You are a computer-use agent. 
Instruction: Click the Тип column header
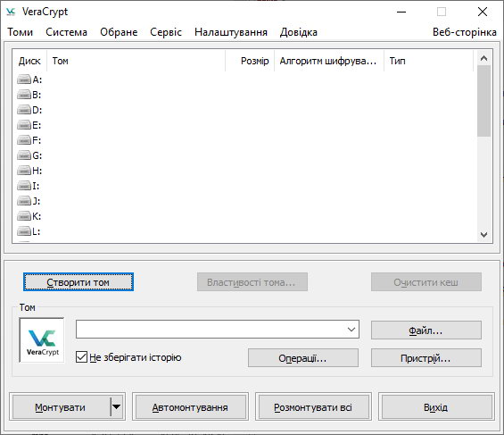429,61
